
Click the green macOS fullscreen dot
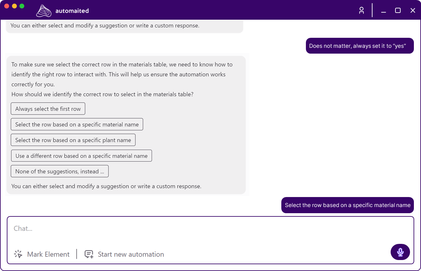click(x=22, y=6)
